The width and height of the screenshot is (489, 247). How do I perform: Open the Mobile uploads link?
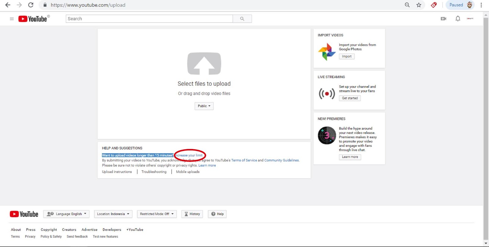[x=188, y=172]
